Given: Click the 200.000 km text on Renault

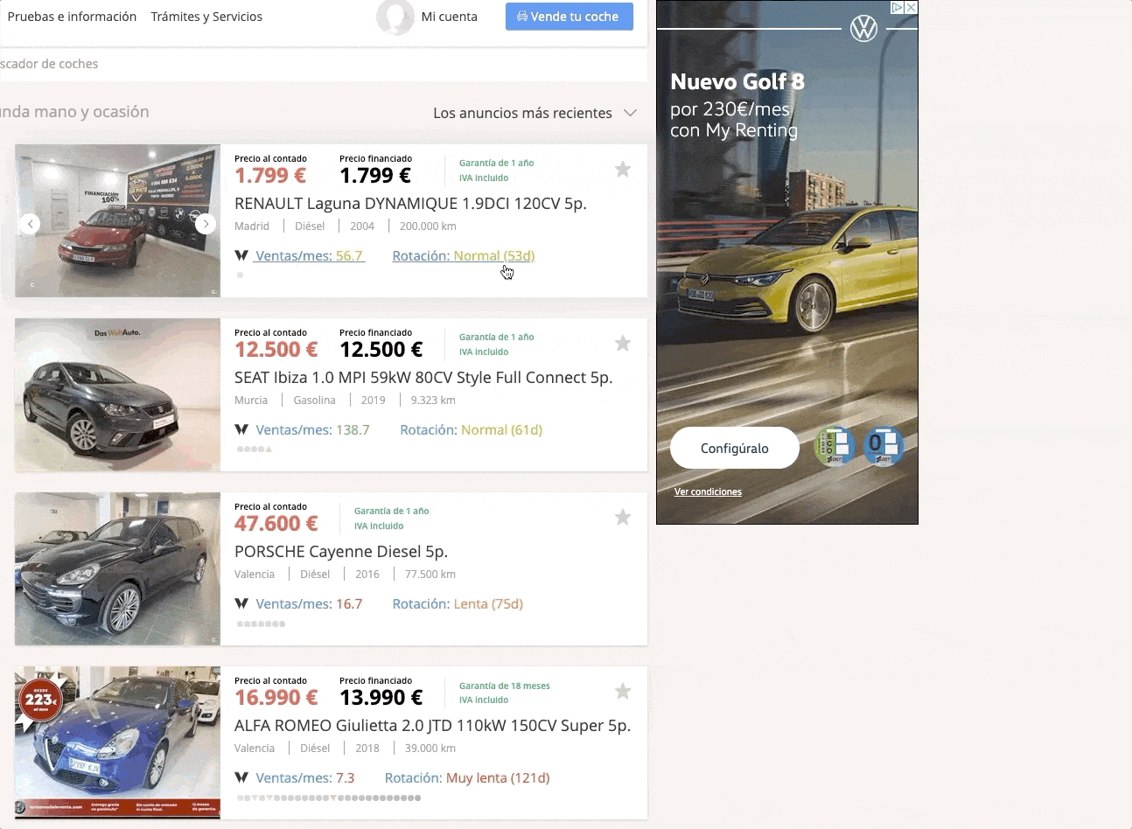Looking at the screenshot, I should [428, 226].
